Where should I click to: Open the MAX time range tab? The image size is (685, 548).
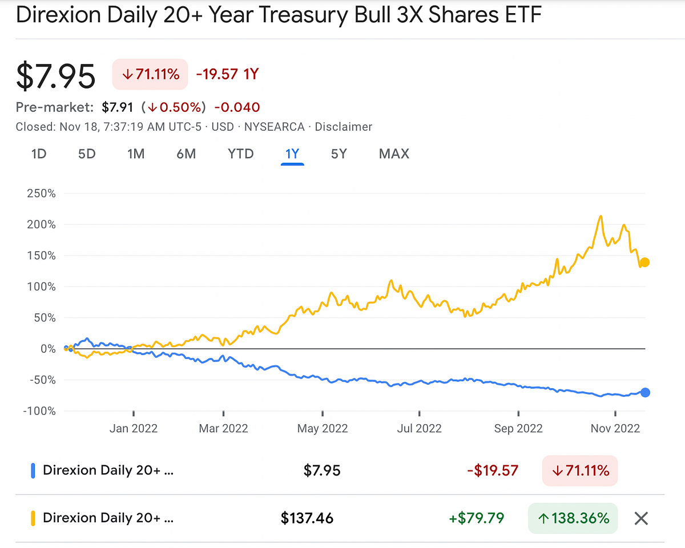click(394, 154)
